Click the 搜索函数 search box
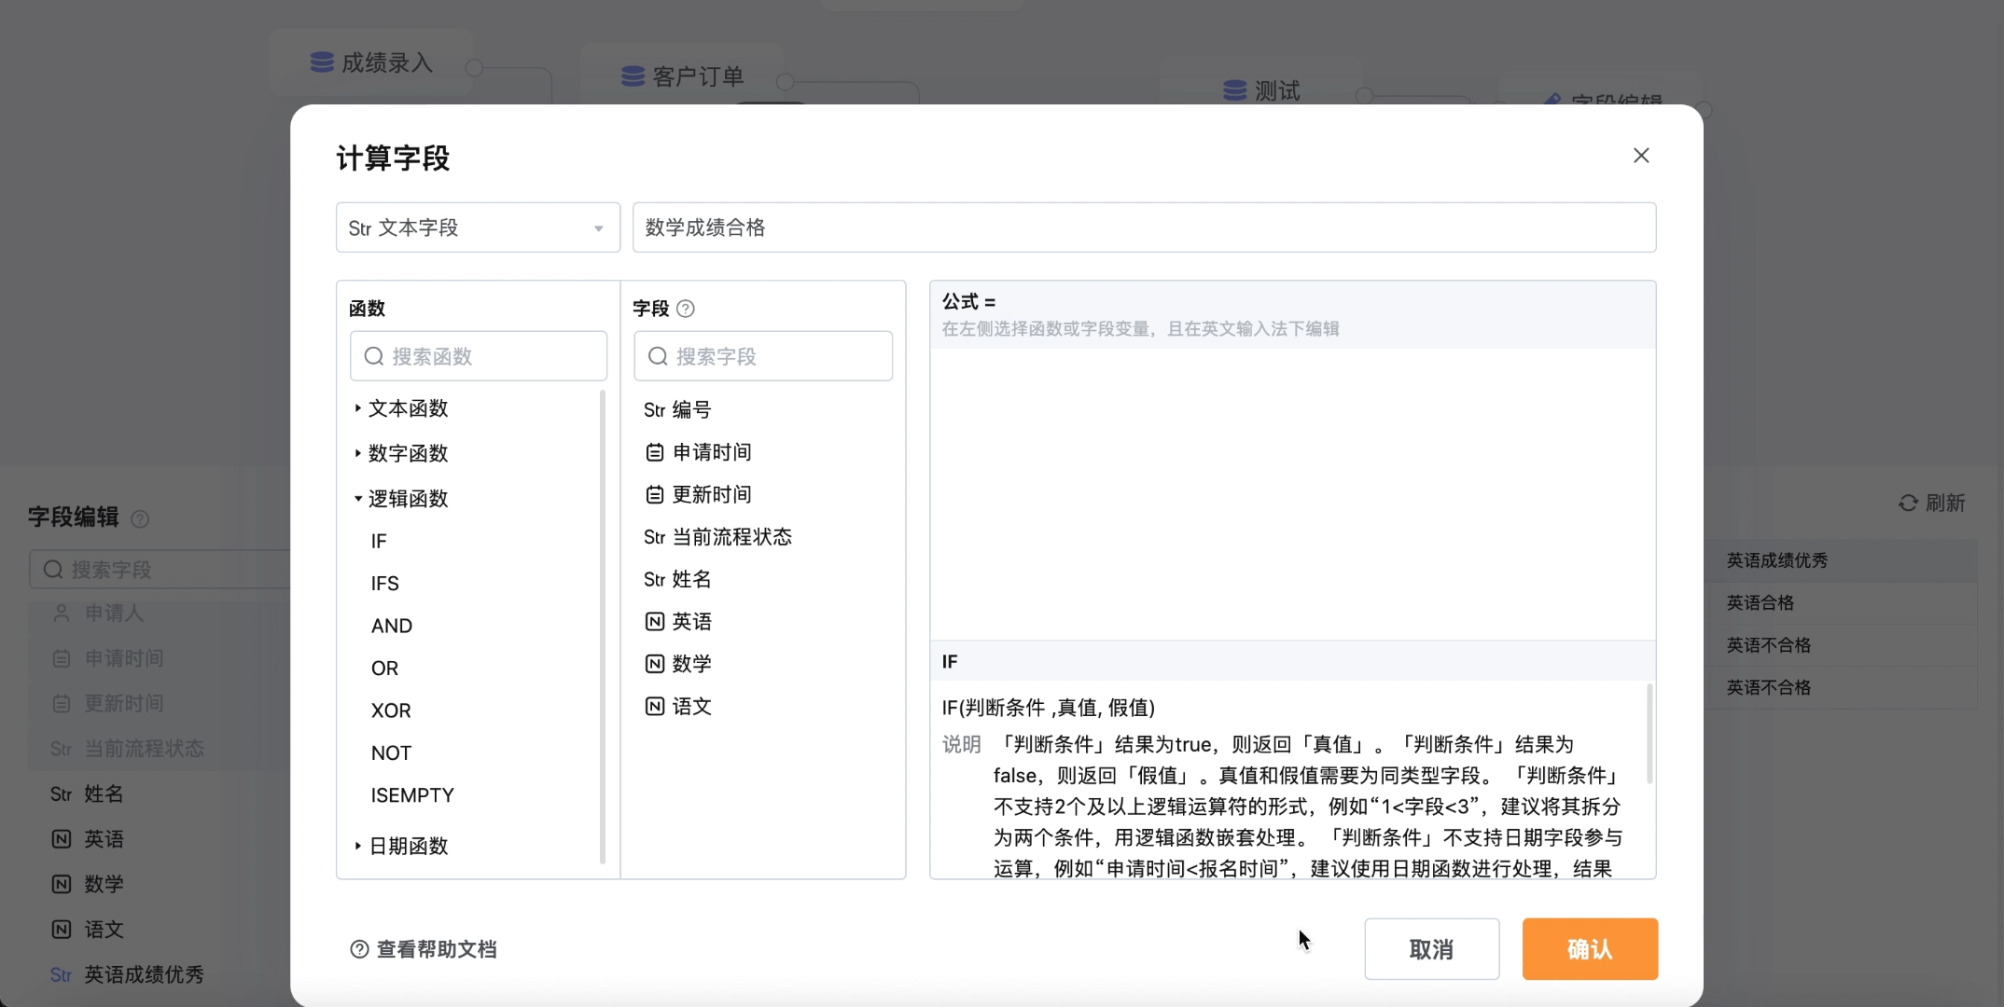2004x1007 pixels. click(479, 356)
